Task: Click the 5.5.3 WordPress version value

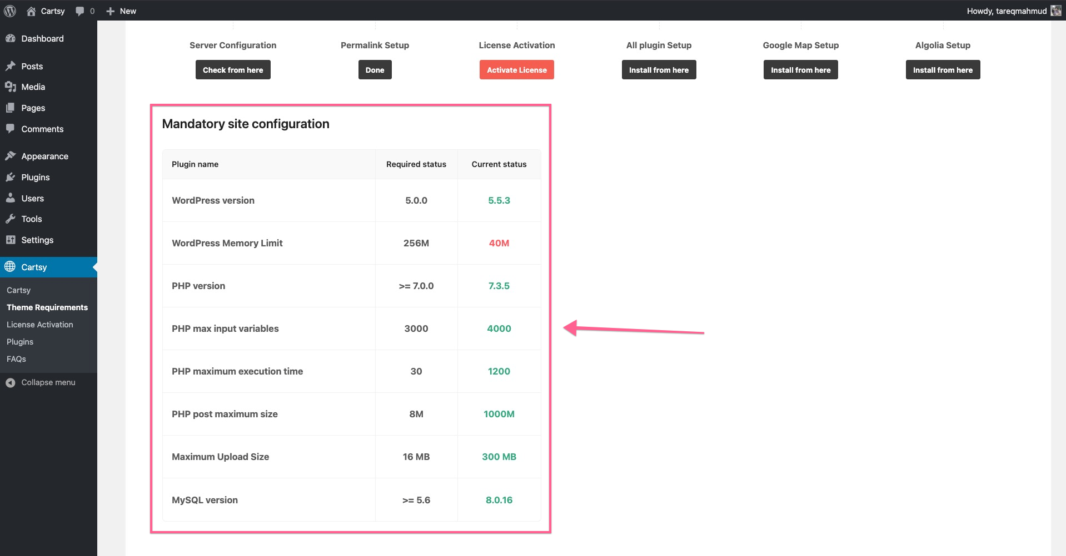Action: 499,200
